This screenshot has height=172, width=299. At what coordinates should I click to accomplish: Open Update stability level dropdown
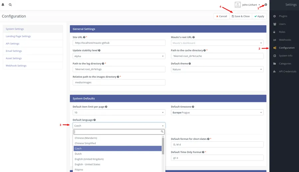(x=119, y=56)
